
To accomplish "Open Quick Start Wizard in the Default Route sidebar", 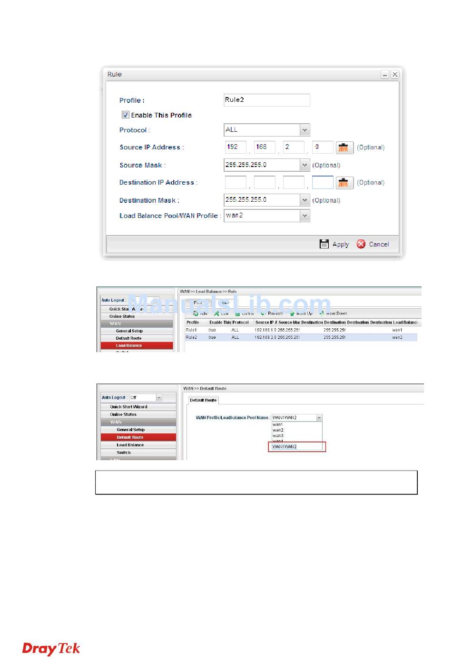I will pos(138,407).
